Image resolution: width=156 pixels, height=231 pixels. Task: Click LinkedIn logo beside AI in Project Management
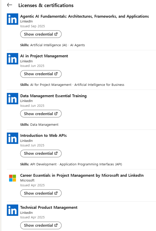(12, 59)
